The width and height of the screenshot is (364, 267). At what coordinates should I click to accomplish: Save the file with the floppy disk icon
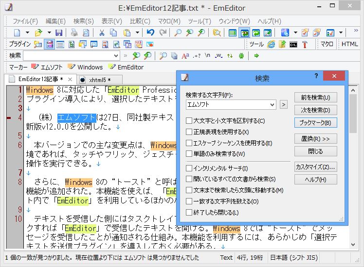click(x=59, y=33)
